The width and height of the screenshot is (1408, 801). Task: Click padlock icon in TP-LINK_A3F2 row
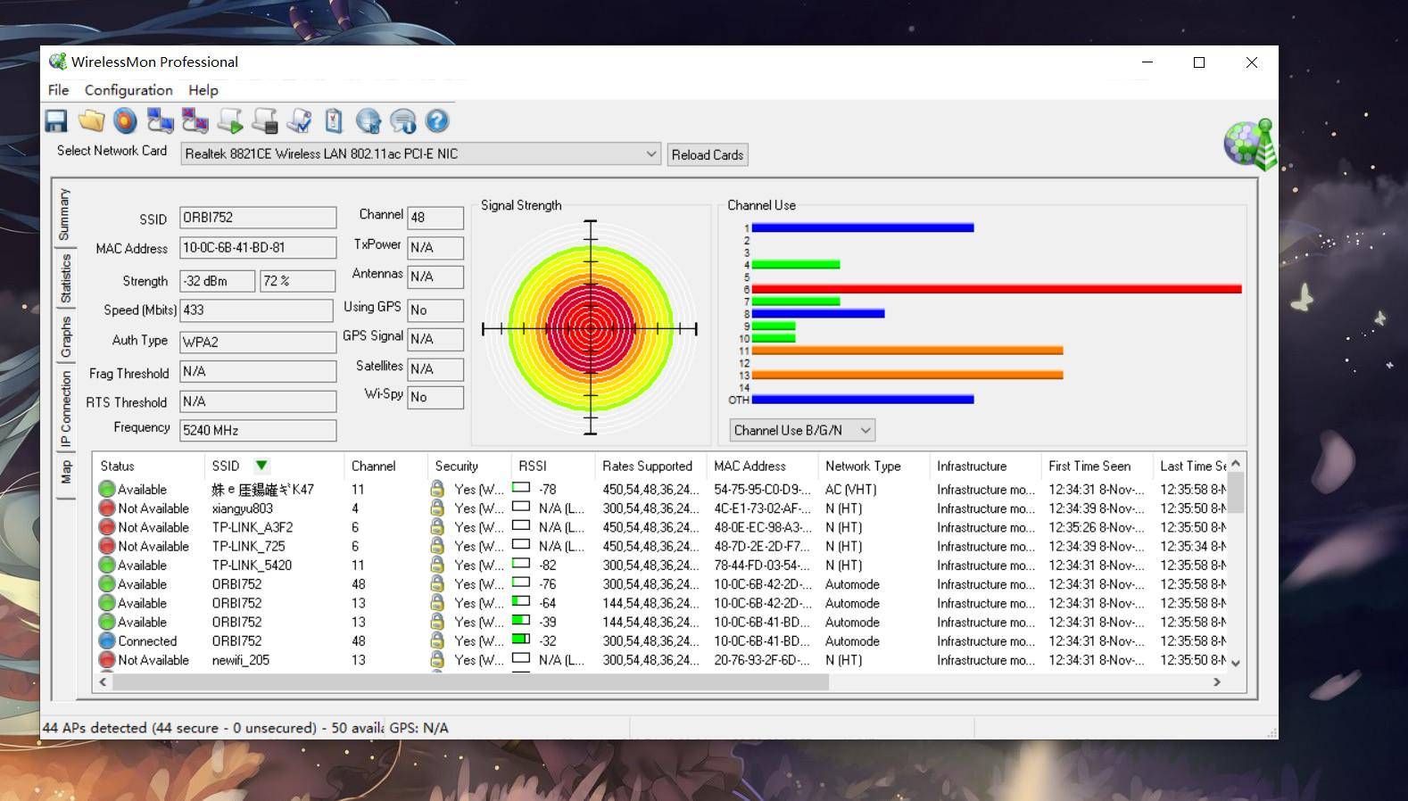click(x=437, y=526)
